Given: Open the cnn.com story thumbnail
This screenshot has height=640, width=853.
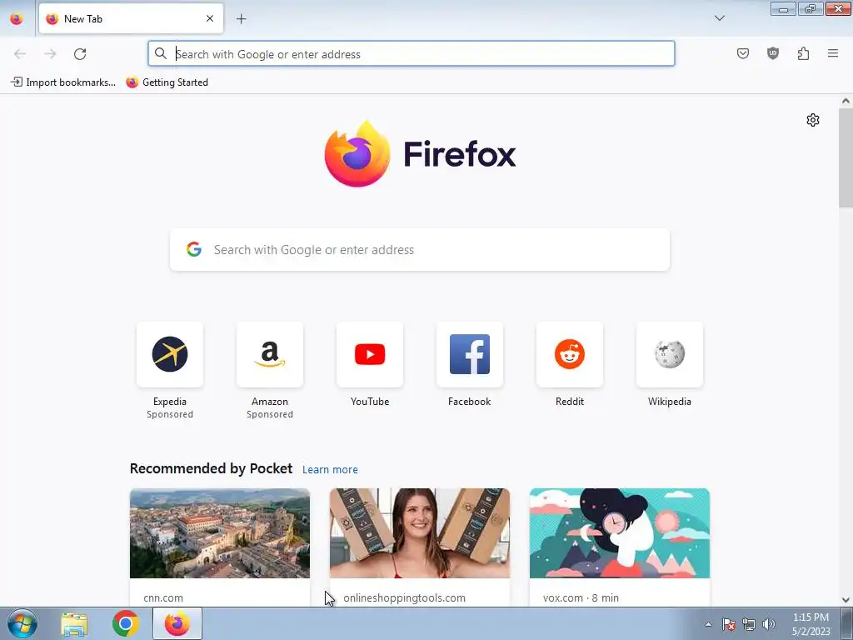Looking at the screenshot, I should coord(220,533).
